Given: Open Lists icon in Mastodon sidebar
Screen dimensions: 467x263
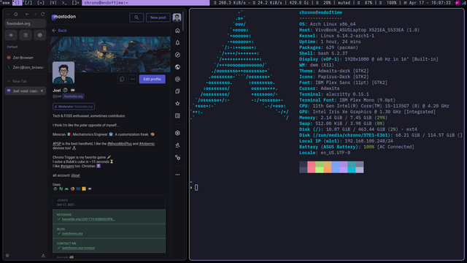Looking at the screenshot, I should click(x=177, y=115).
